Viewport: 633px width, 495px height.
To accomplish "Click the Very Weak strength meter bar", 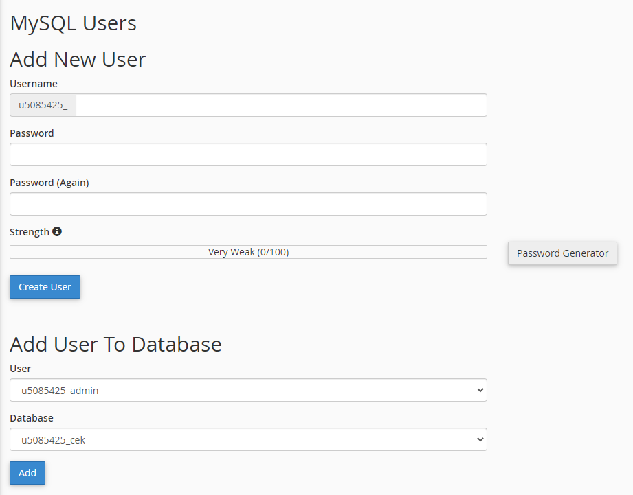I will 248,252.
